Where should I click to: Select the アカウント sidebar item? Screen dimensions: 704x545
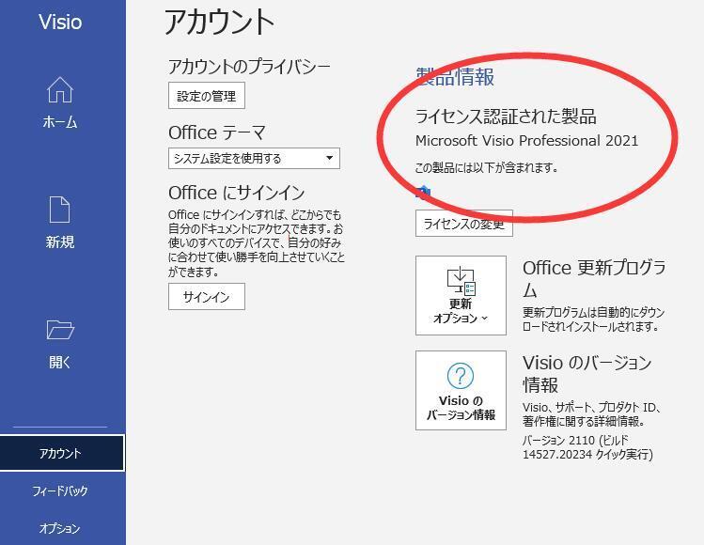point(62,453)
